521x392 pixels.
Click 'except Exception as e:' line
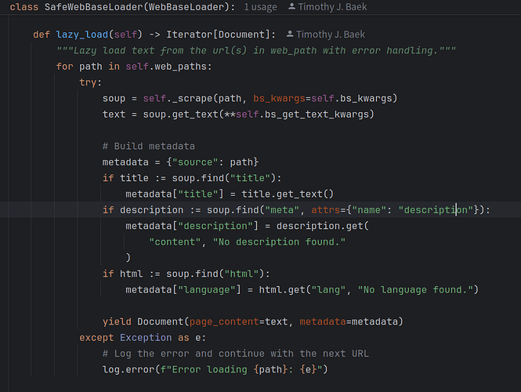(x=143, y=338)
